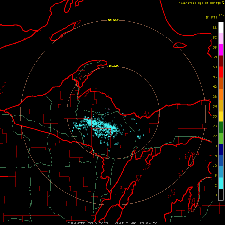Click the "62" legend value

click(x=215, y=37)
